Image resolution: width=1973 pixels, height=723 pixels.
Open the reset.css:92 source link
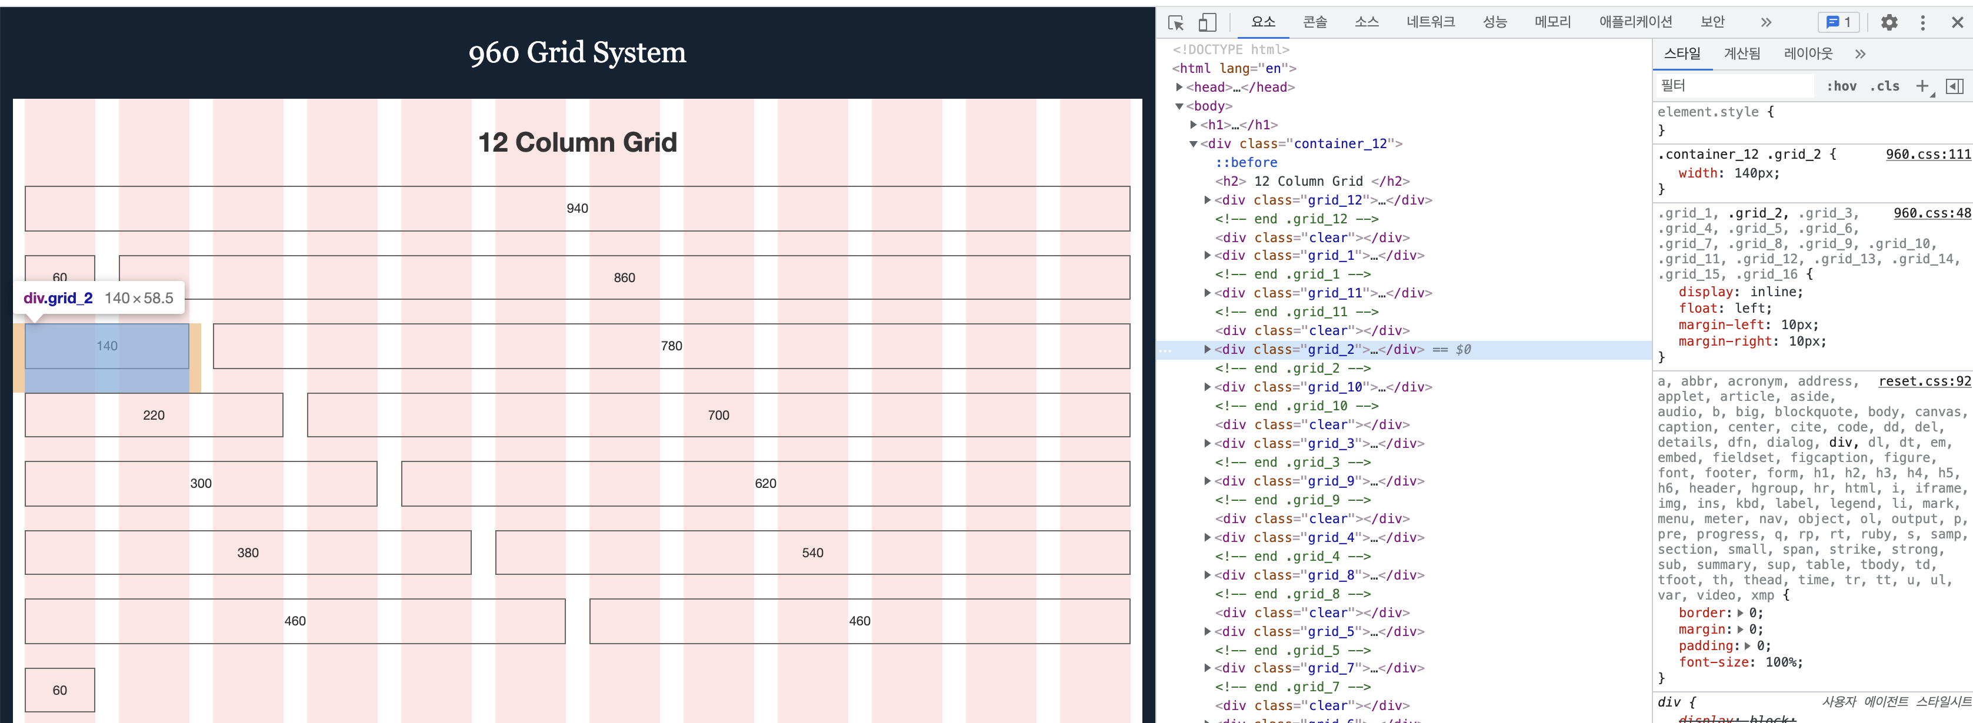[1924, 381]
